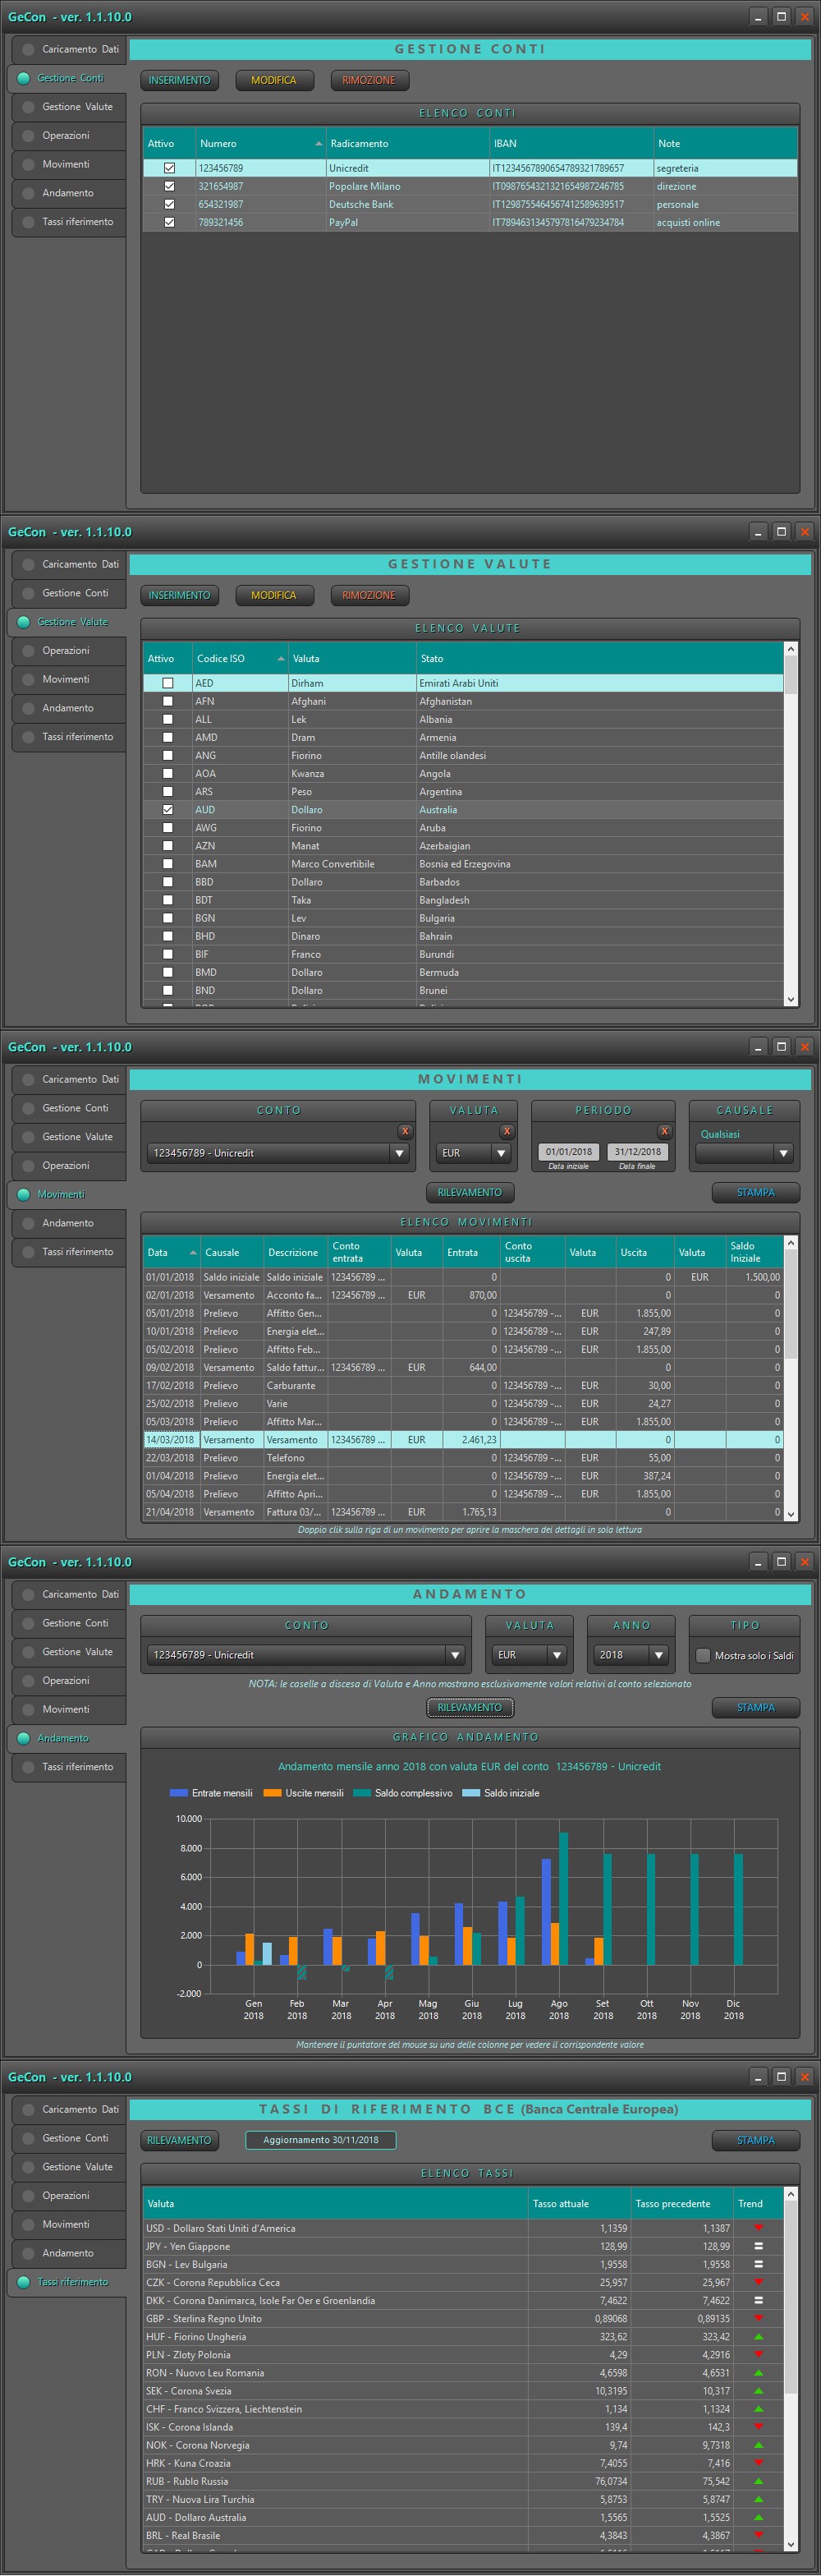
Task: Click the trend arrow for SEK Corona Svezia
Action: point(758,2391)
